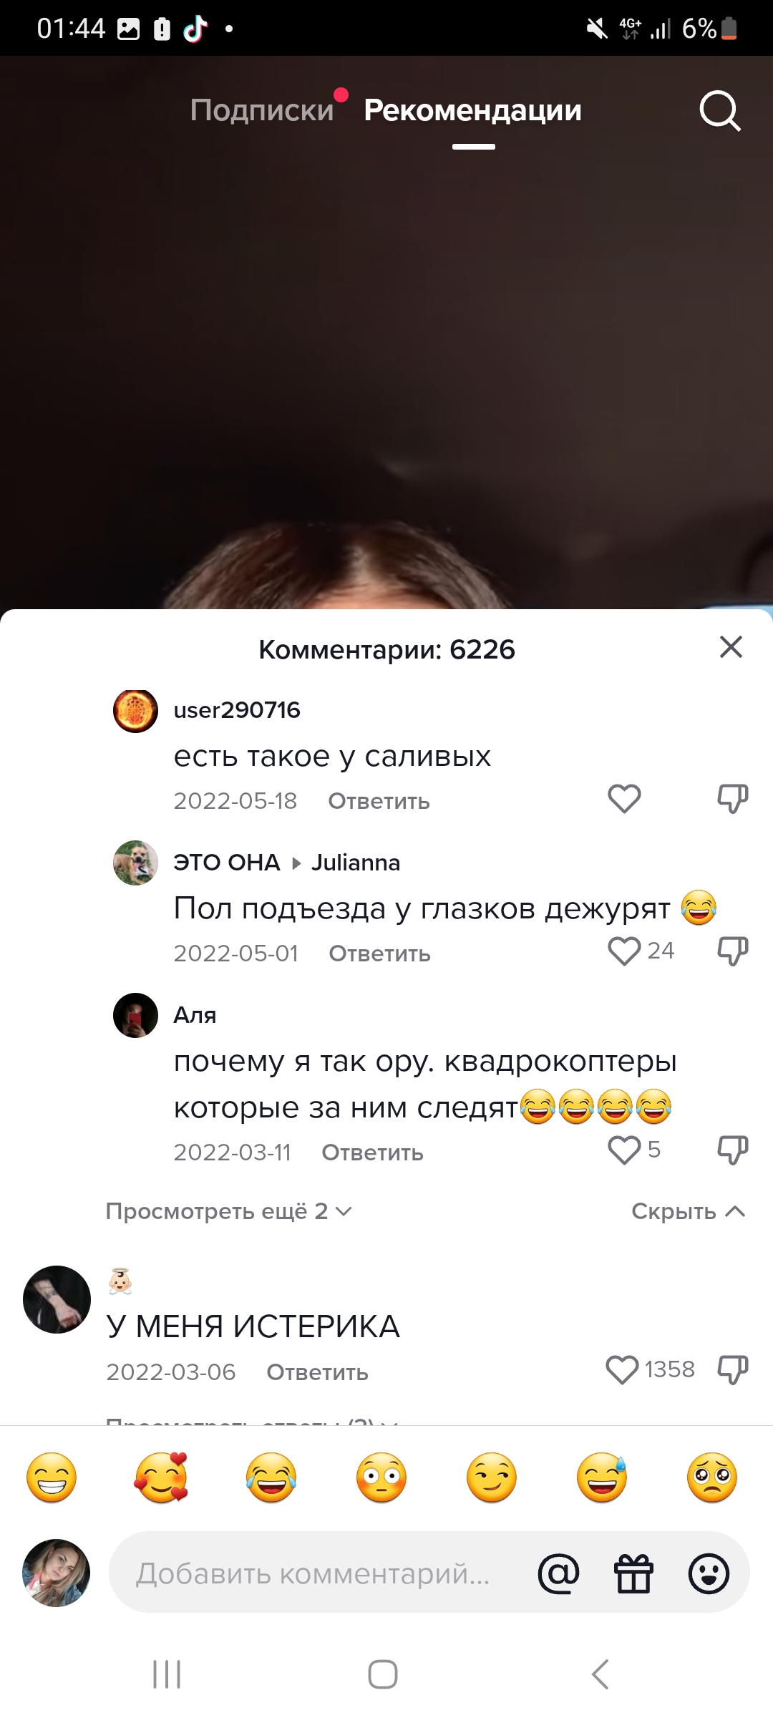Viewport: 773px width, 1718px height.
Task: Dislike Аля's comment about квадрокоптеры
Action: click(733, 1150)
